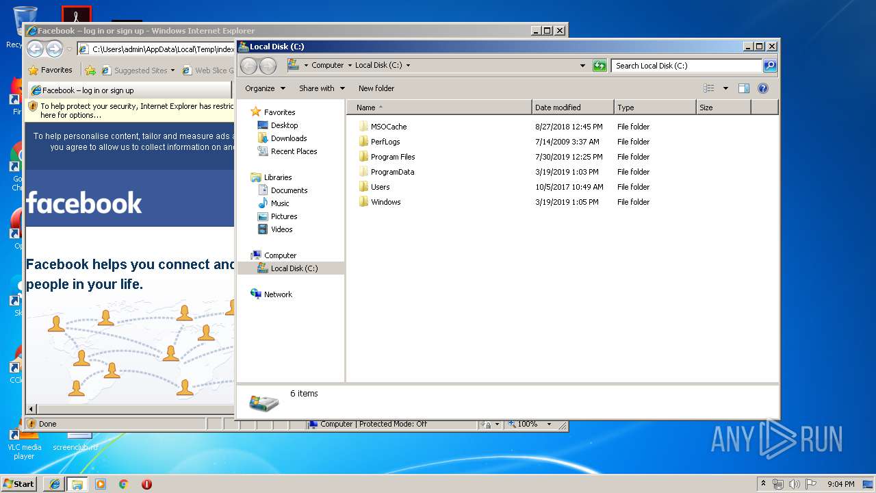Screen dimensions: 876x493
Task: Expand the address bar history dropdown
Action: pyautogui.click(x=582, y=66)
